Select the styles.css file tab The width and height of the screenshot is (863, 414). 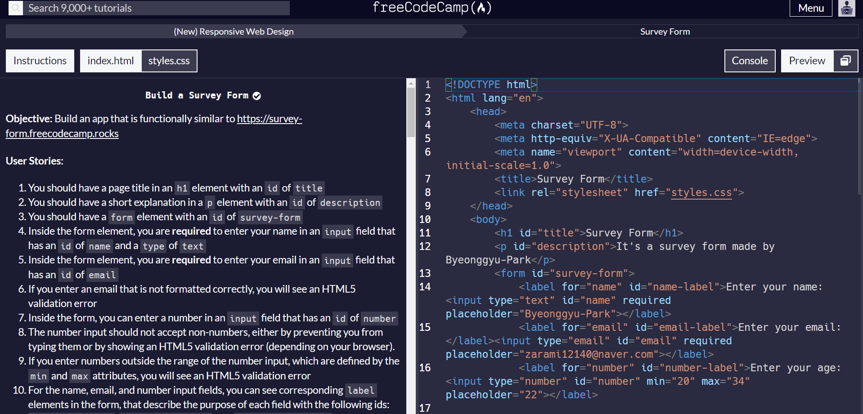tap(169, 61)
